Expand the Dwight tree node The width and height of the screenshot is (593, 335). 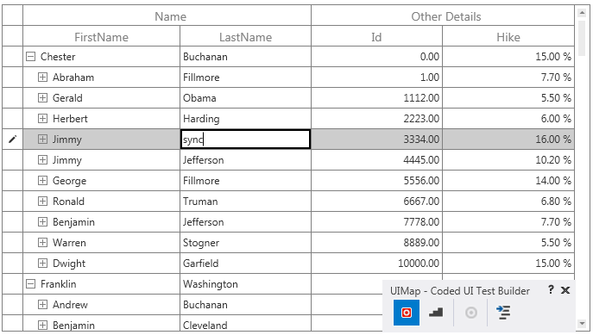click(43, 264)
